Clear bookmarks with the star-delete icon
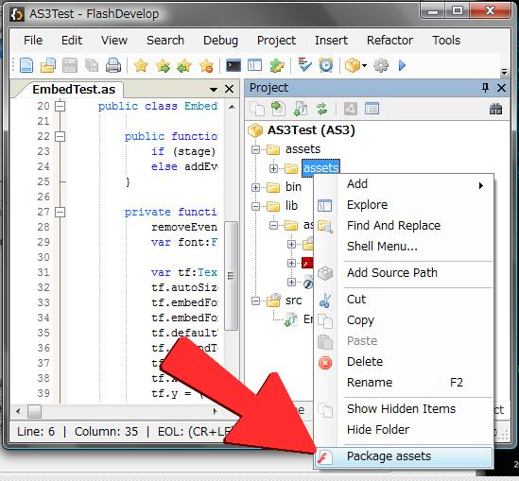This screenshot has height=481, width=519. coord(206,65)
